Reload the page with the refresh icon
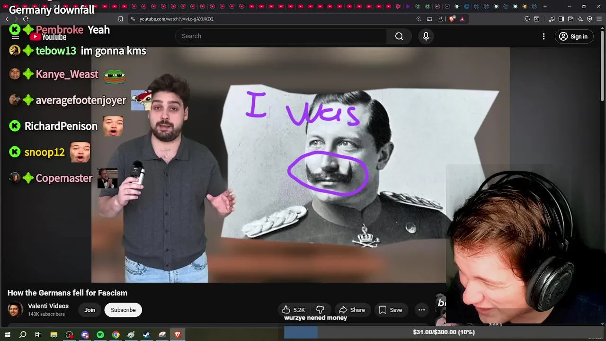Viewport: 606px width, 341px height. click(26, 19)
